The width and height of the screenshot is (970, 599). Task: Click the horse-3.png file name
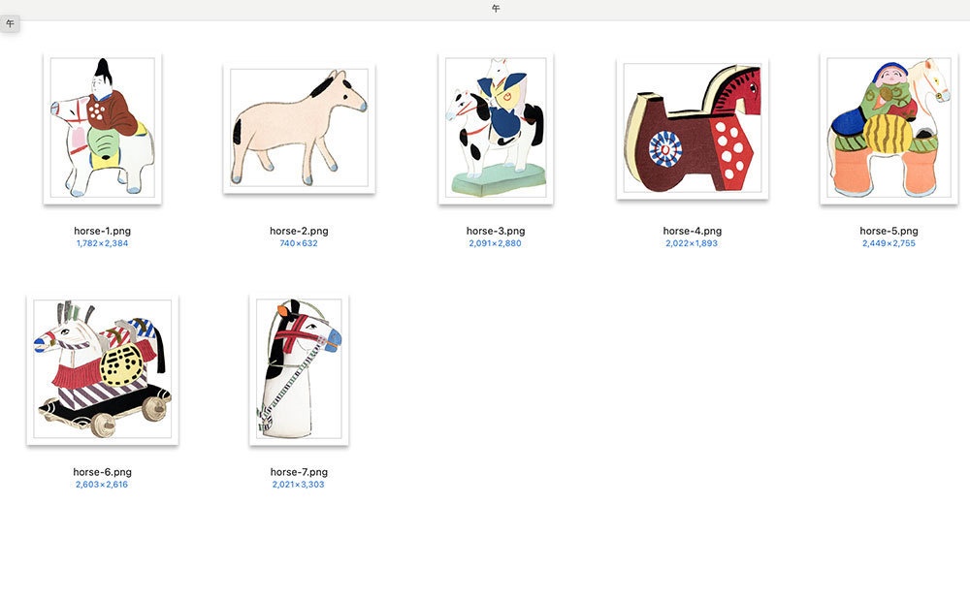coord(496,231)
